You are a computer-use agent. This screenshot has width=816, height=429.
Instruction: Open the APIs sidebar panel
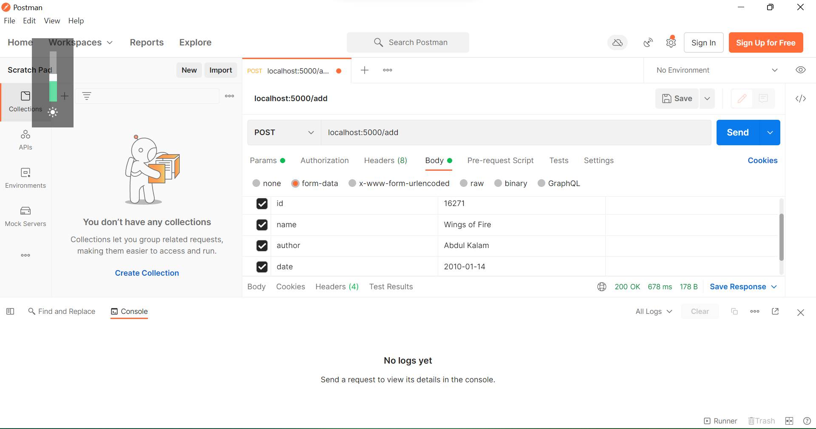tap(25, 140)
